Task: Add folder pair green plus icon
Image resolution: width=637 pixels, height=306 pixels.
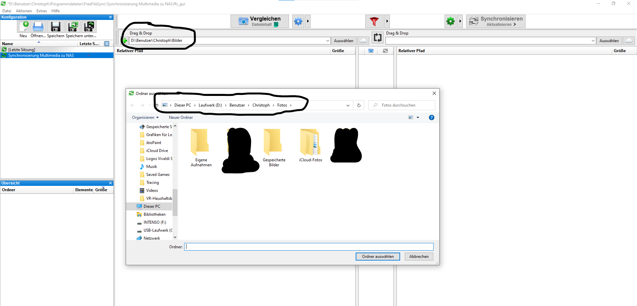Action: click(125, 41)
